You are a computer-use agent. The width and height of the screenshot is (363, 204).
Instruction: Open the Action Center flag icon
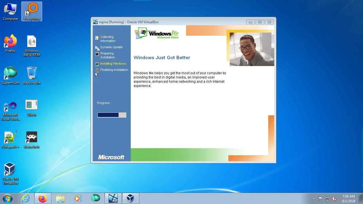click(320, 199)
